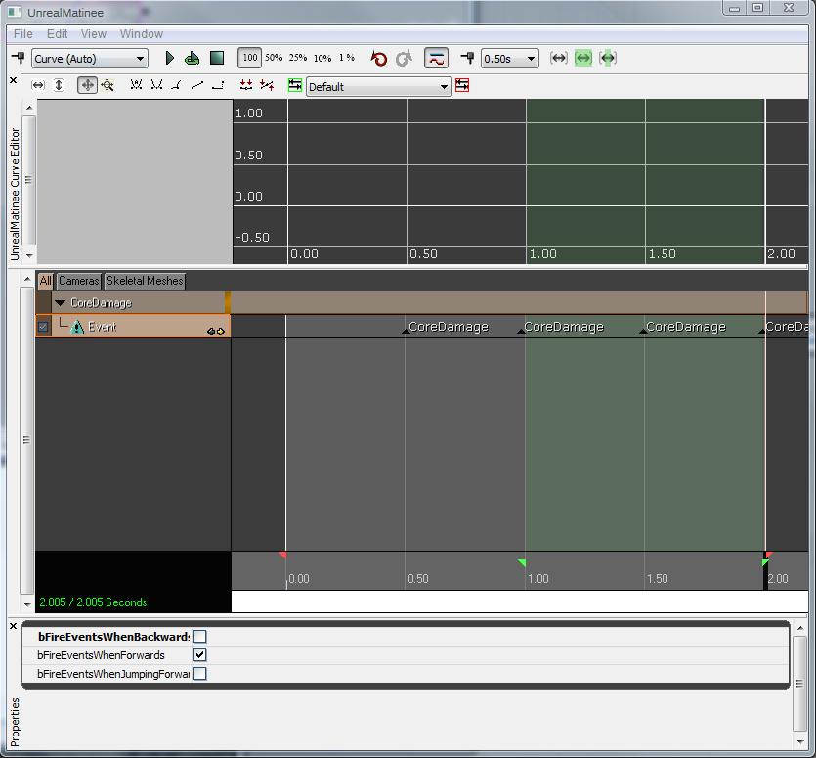Open the File menu
Image resolution: width=816 pixels, height=758 pixels.
pos(23,34)
